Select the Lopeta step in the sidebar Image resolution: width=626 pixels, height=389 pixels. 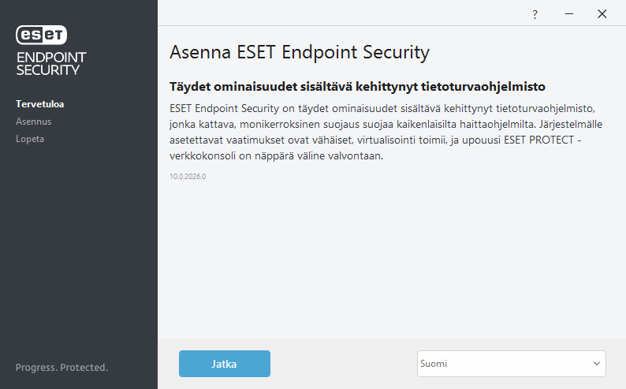tap(30, 139)
